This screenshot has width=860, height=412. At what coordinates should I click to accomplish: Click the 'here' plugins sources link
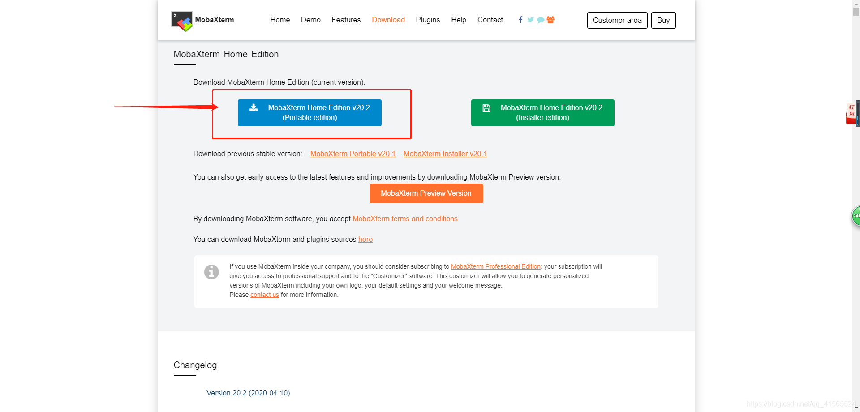365,239
